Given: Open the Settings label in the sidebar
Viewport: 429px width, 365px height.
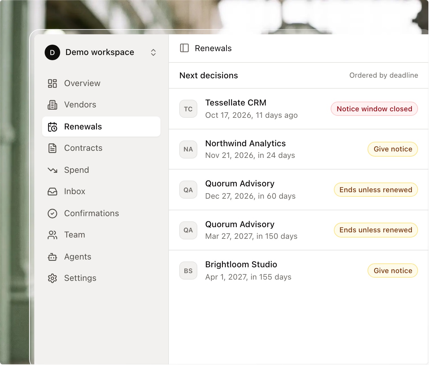Looking at the screenshot, I should tap(80, 278).
